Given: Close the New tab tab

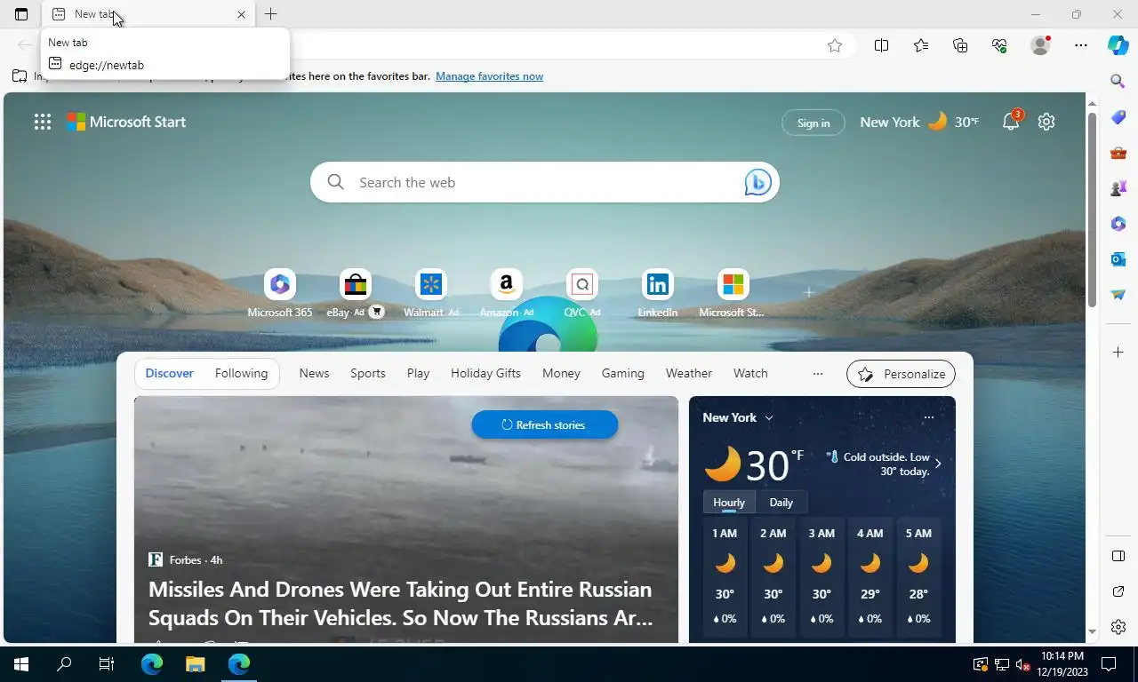Looking at the screenshot, I should coord(241,14).
